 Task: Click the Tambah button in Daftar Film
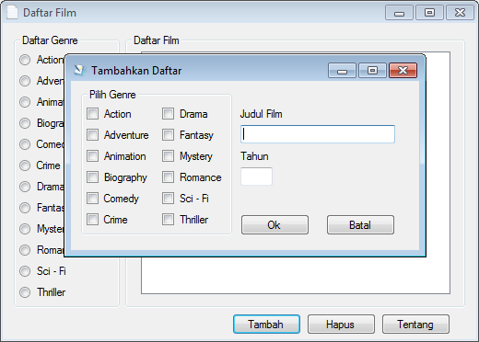266,325
